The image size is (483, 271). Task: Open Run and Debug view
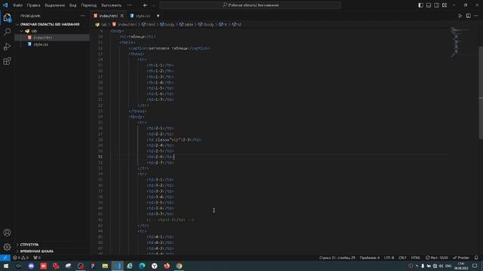(7, 47)
